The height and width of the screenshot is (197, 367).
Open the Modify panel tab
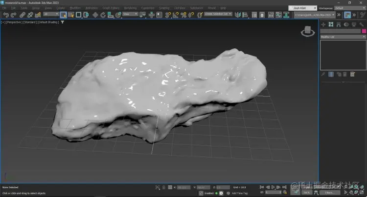pyautogui.click(x=331, y=24)
